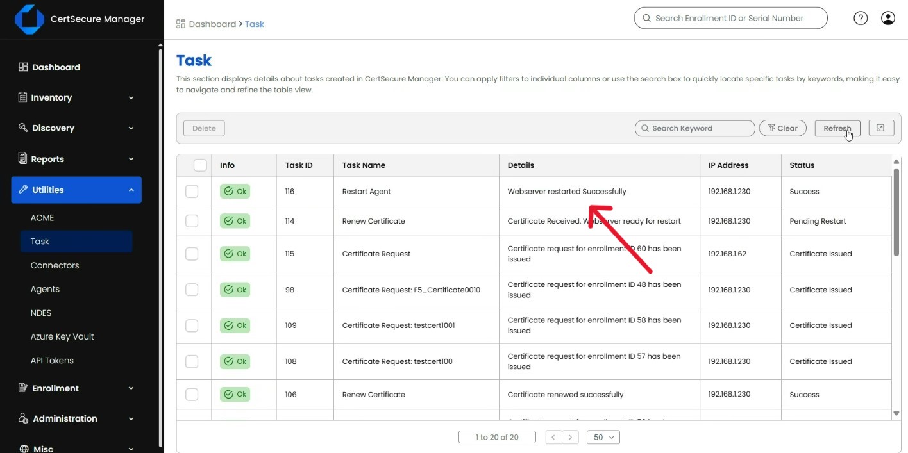Click the Task breadcrumb link
Viewport: 908px width, 453px height.
click(x=255, y=24)
